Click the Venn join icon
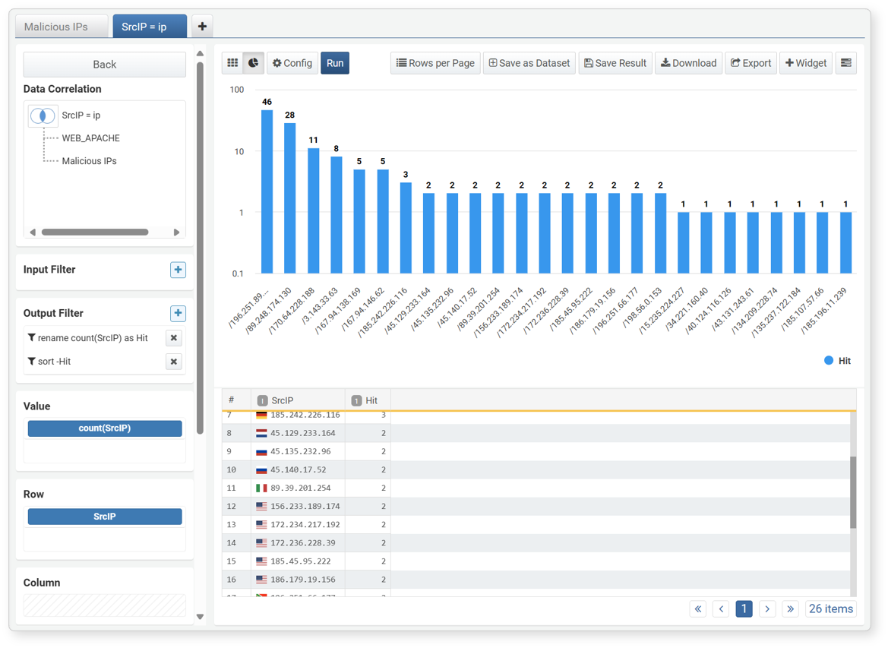Image resolution: width=888 pixels, height=648 pixels. coord(43,115)
